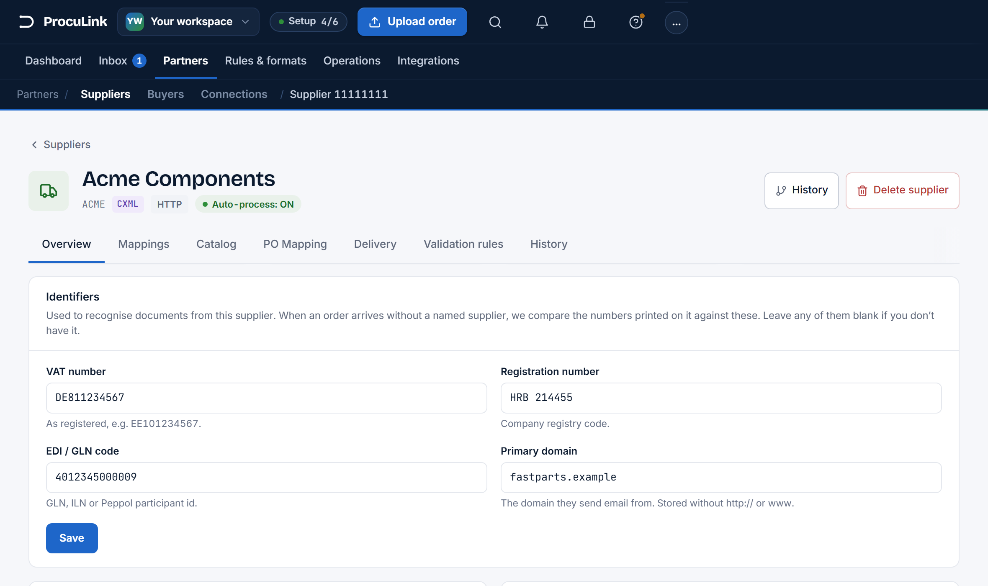Click the Auto-process: ON status badge
Image resolution: width=988 pixels, height=586 pixels.
pos(248,204)
